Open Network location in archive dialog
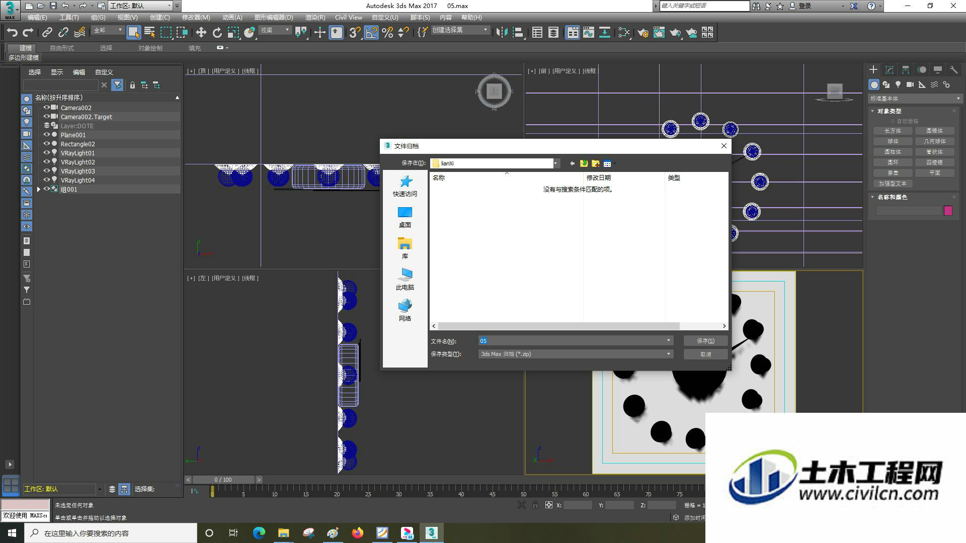 405,311
